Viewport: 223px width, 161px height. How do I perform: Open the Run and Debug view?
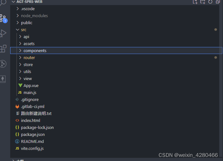[3, 33]
